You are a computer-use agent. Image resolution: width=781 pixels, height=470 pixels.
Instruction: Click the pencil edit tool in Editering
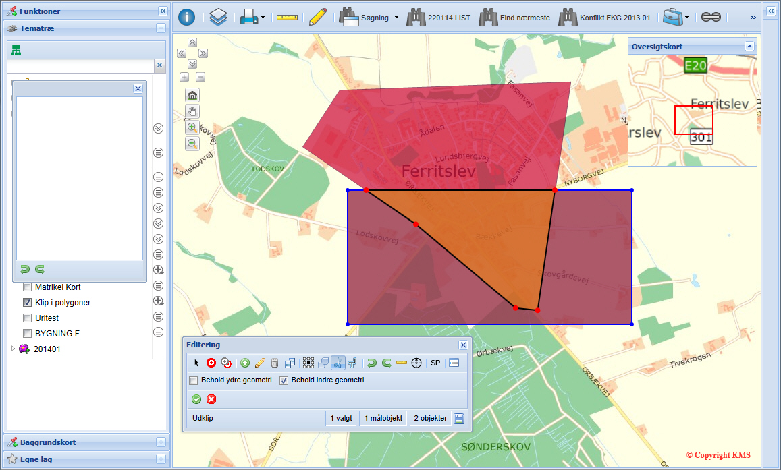click(259, 363)
